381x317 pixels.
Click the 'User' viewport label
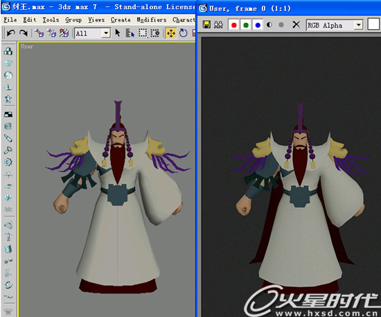point(27,46)
